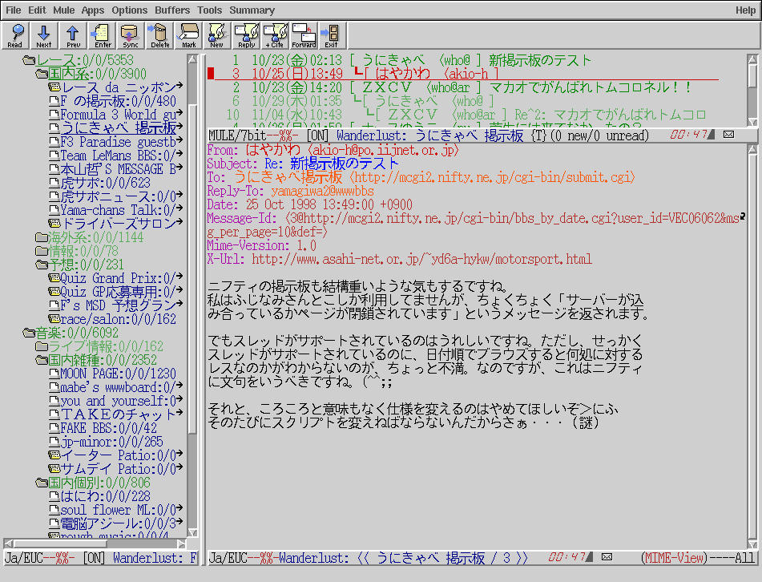
Task: Collapse the 音楽 folder group
Action: tap(30, 333)
